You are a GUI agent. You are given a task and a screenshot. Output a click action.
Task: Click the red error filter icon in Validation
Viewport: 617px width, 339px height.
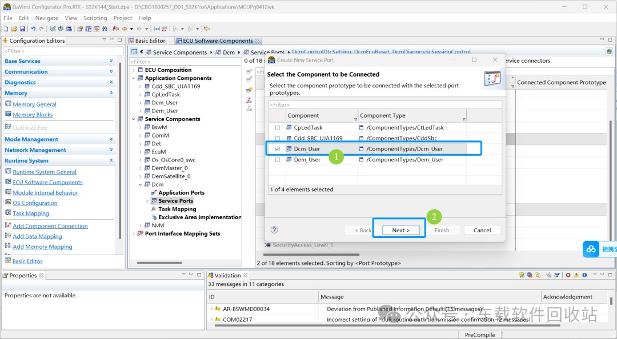568,275
